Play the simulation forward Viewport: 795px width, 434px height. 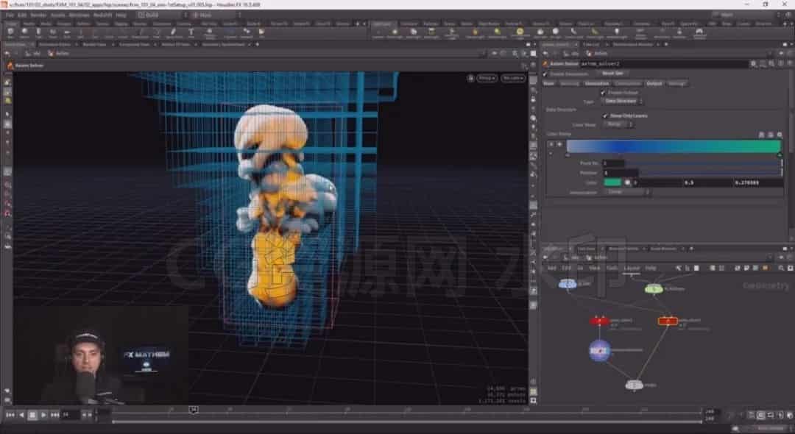pos(43,415)
